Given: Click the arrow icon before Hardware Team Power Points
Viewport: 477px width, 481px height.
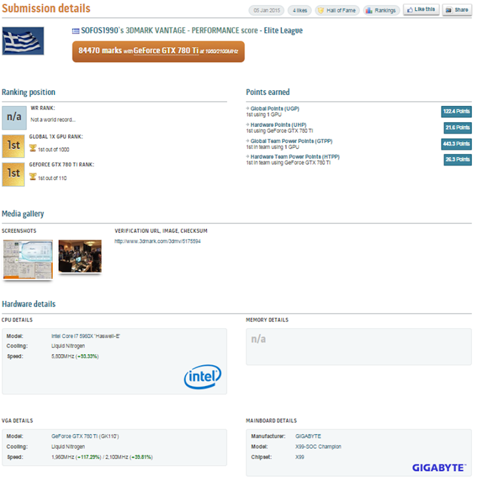Looking at the screenshot, I should click(x=248, y=156).
